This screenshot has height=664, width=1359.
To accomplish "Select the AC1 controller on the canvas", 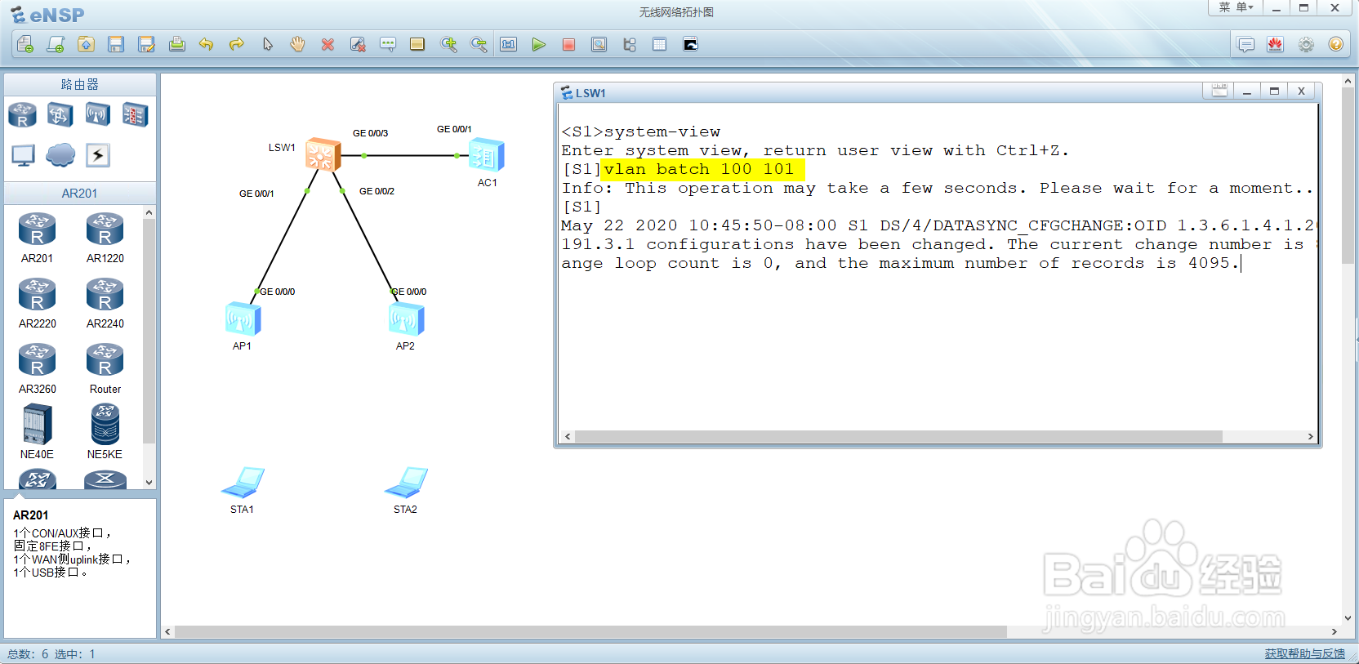I will click(487, 155).
